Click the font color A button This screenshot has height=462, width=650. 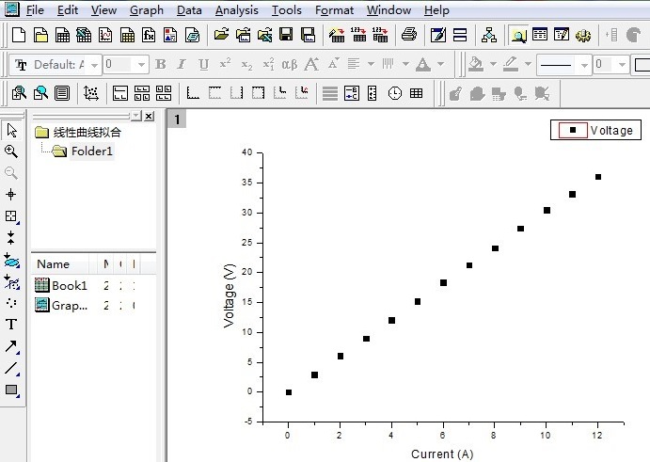point(423,64)
